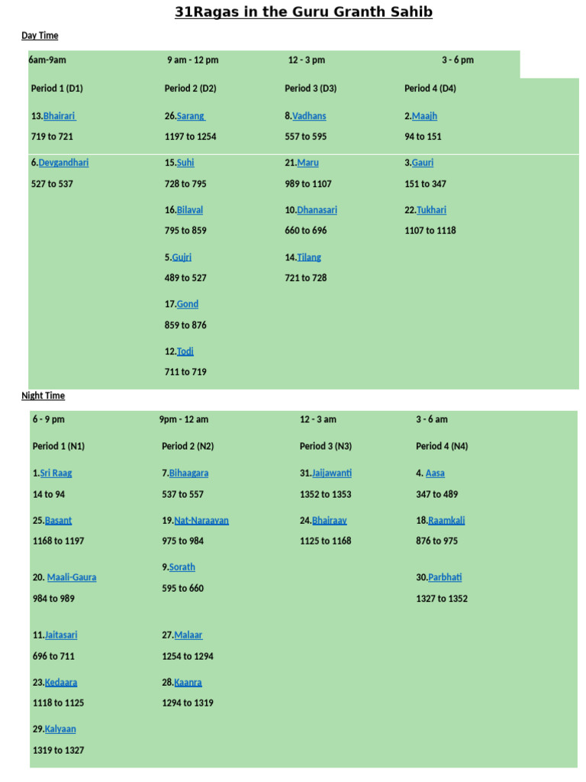The image size is (586, 782).
Task: Follow the Gujri raga link
Action: pyautogui.click(x=182, y=257)
